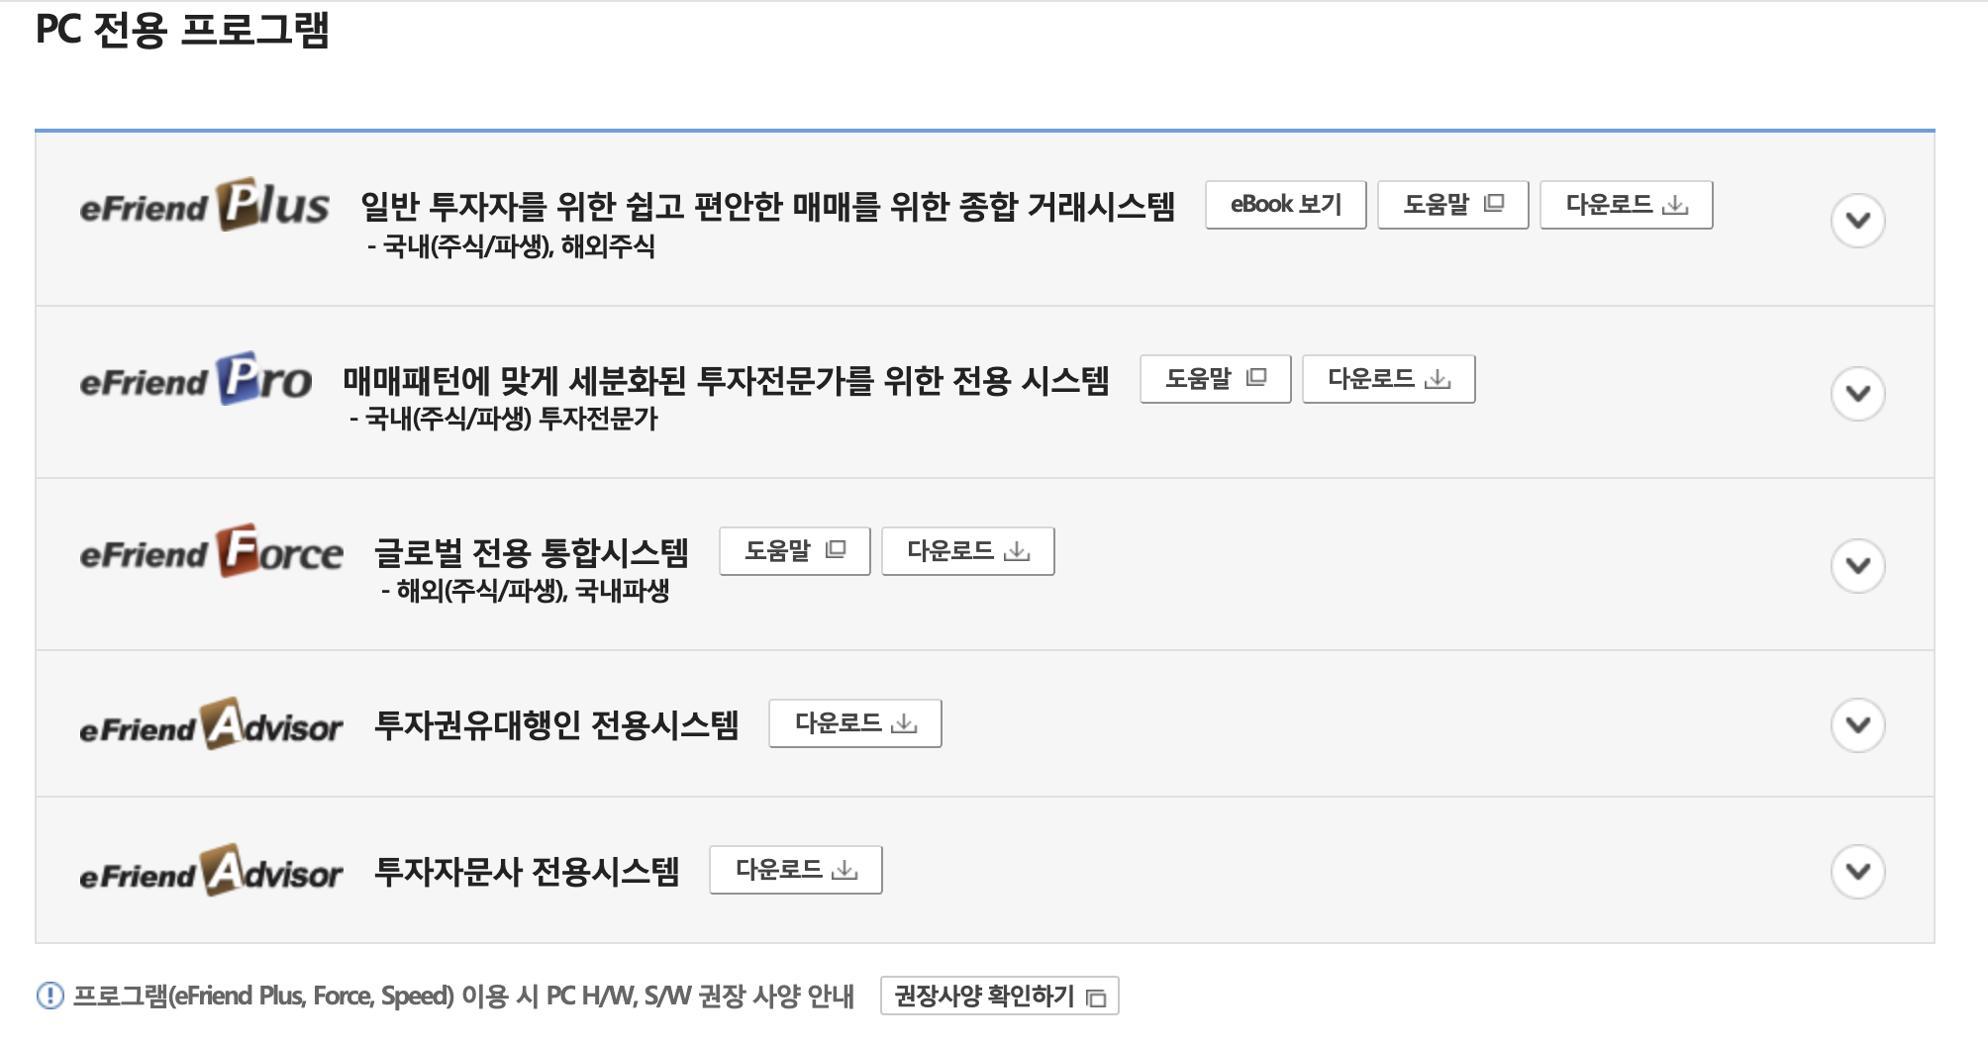This screenshot has height=1045, width=1988.
Task: Click the 매매패턴에 맞게 세분화된 투자전문가 heading
Action: [x=726, y=380]
